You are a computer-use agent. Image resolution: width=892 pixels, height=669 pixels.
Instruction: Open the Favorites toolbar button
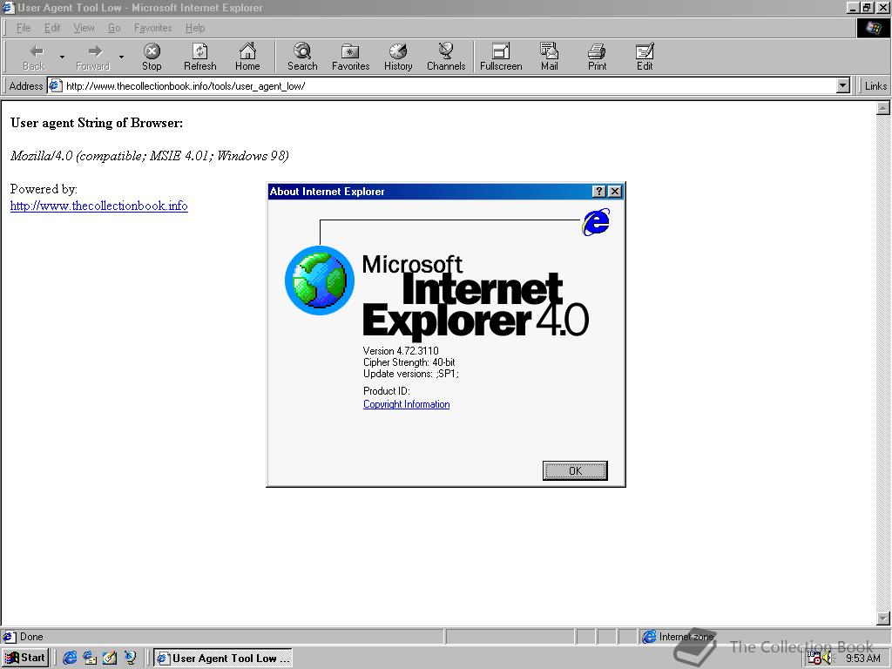click(350, 57)
